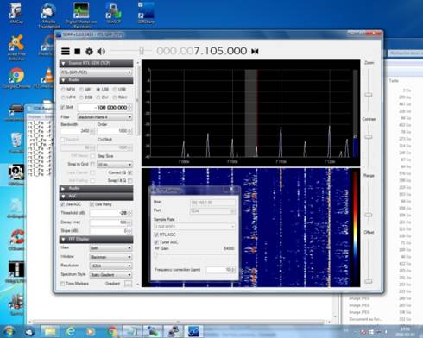Open the Filter type dropdown

(x=104, y=117)
